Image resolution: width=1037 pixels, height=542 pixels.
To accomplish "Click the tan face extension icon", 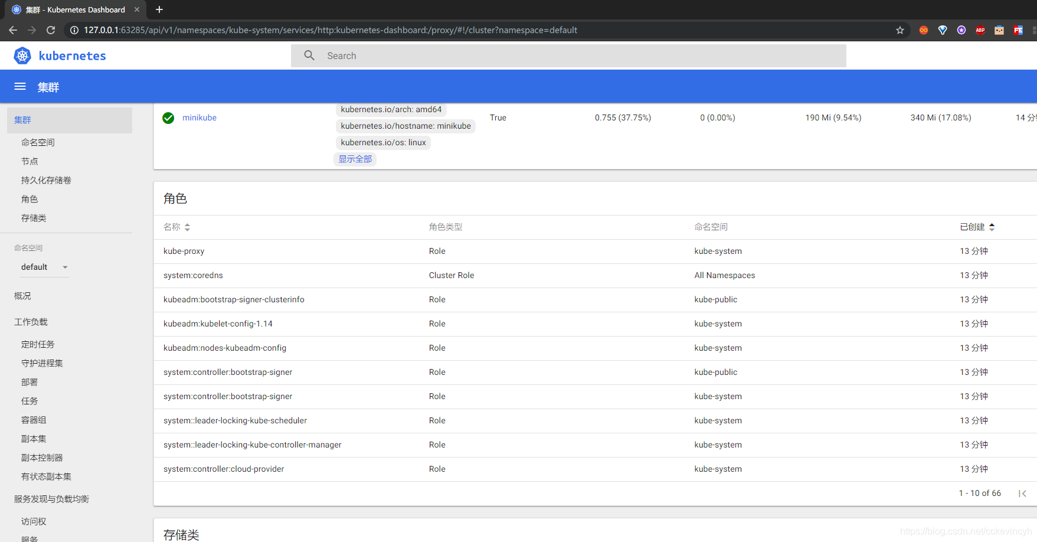I will pyautogui.click(x=999, y=30).
